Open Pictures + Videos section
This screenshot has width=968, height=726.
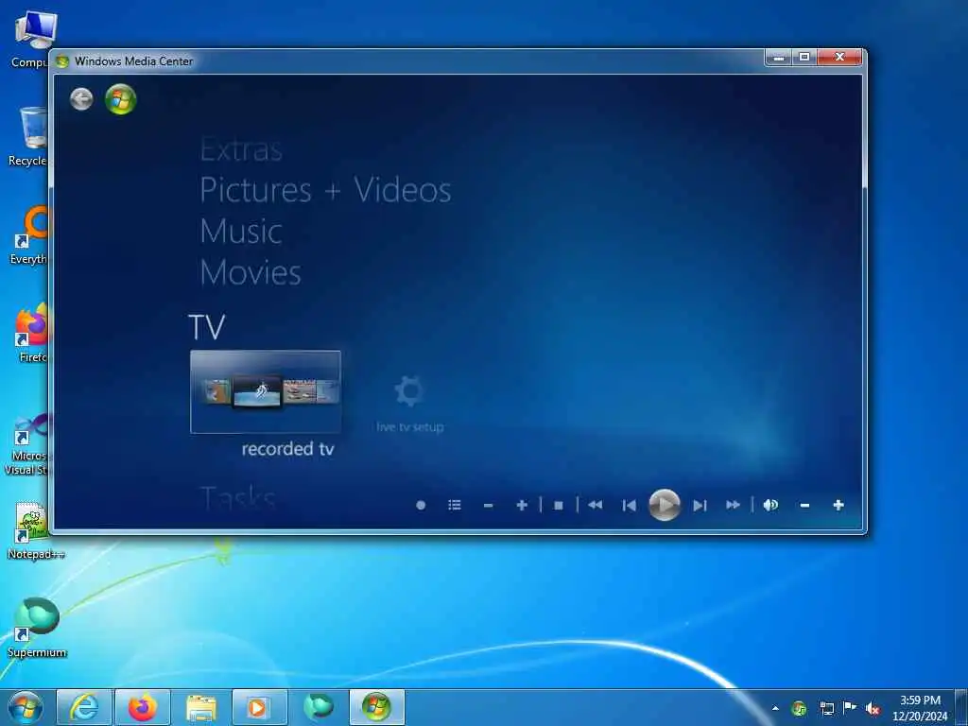click(x=325, y=190)
